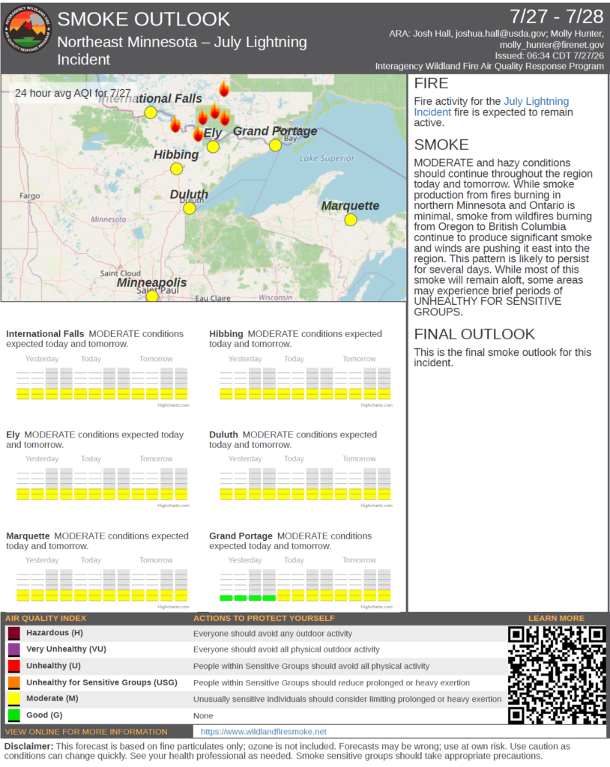The height and width of the screenshot is (767, 610).
Task: Click 'Lake Superior' label on the map
Action: pyautogui.click(x=327, y=158)
